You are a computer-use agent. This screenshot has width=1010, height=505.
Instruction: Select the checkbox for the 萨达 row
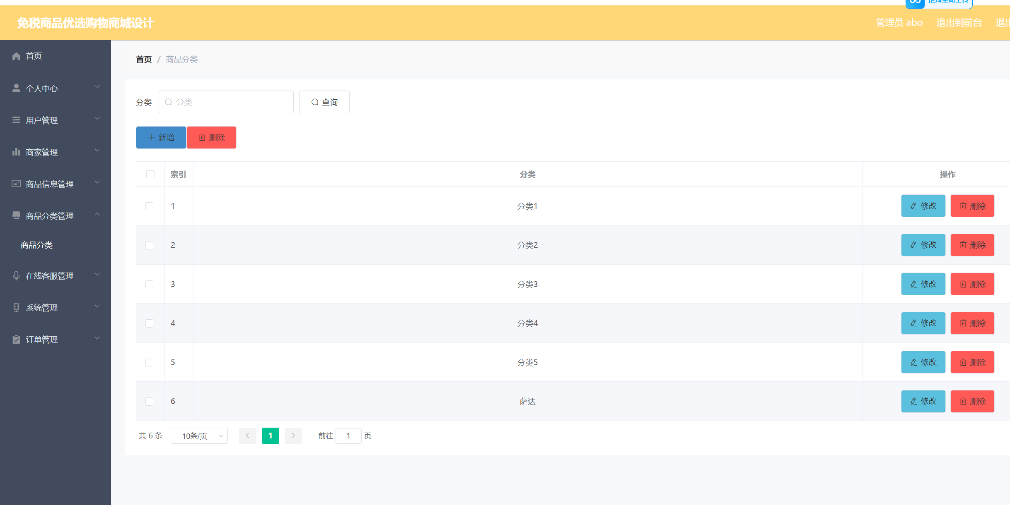[150, 402]
